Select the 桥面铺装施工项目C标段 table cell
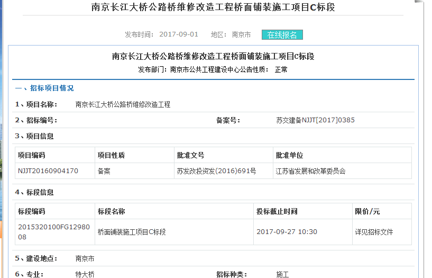The height and width of the screenshot is (278, 432). click(132, 232)
